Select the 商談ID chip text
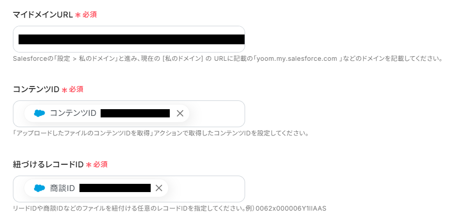Screen dimensions: 467x224 (x=62, y=188)
